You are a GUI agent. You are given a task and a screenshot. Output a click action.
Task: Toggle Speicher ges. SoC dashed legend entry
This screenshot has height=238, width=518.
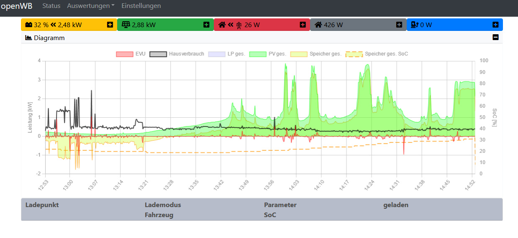377,54
